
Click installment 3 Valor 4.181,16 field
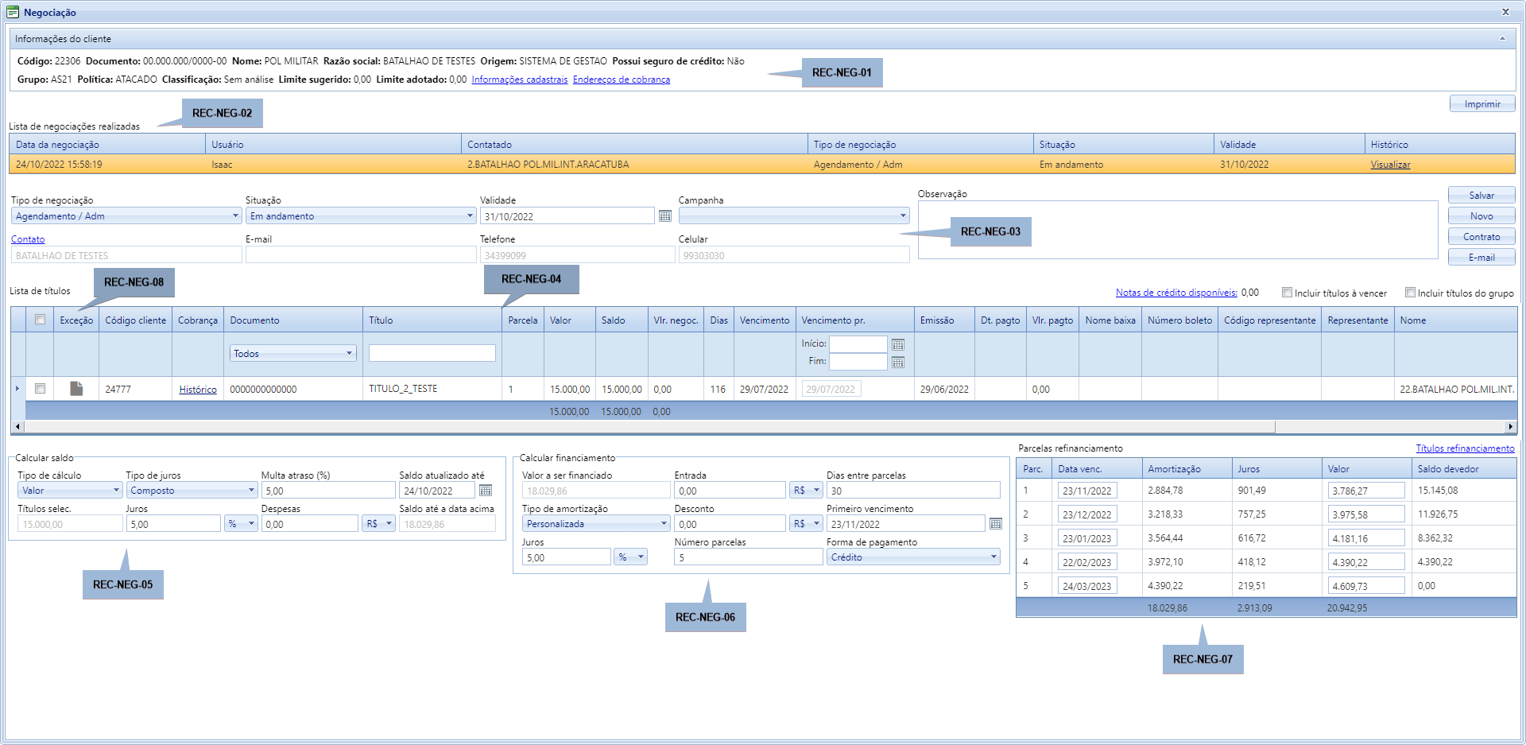click(x=1366, y=538)
